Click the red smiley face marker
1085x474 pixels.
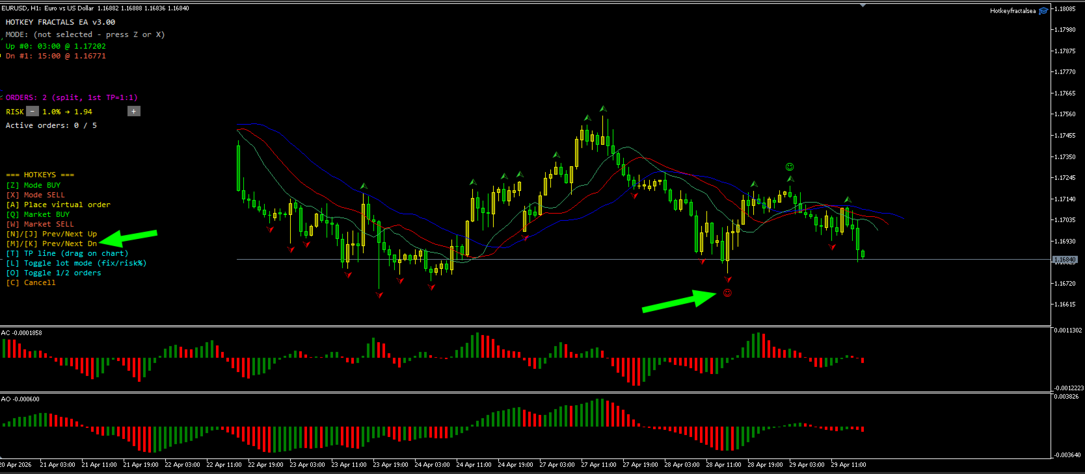point(727,293)
